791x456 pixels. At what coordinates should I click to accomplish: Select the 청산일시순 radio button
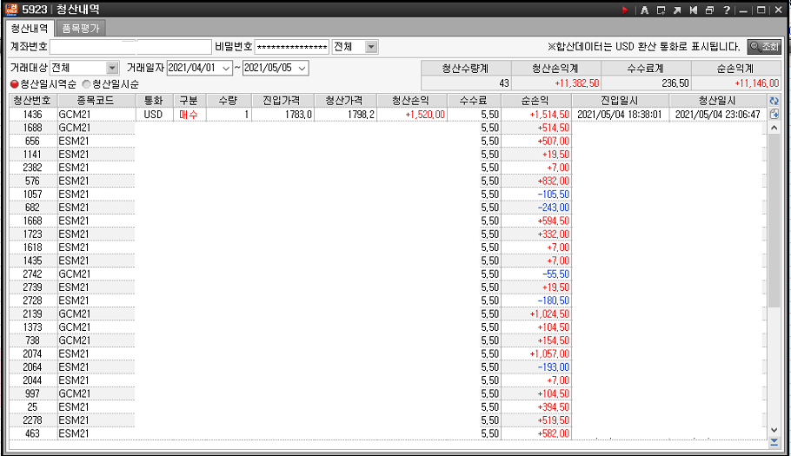[86, 84]
